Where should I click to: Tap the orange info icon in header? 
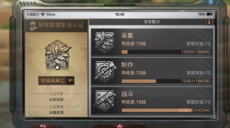[209, 22]
